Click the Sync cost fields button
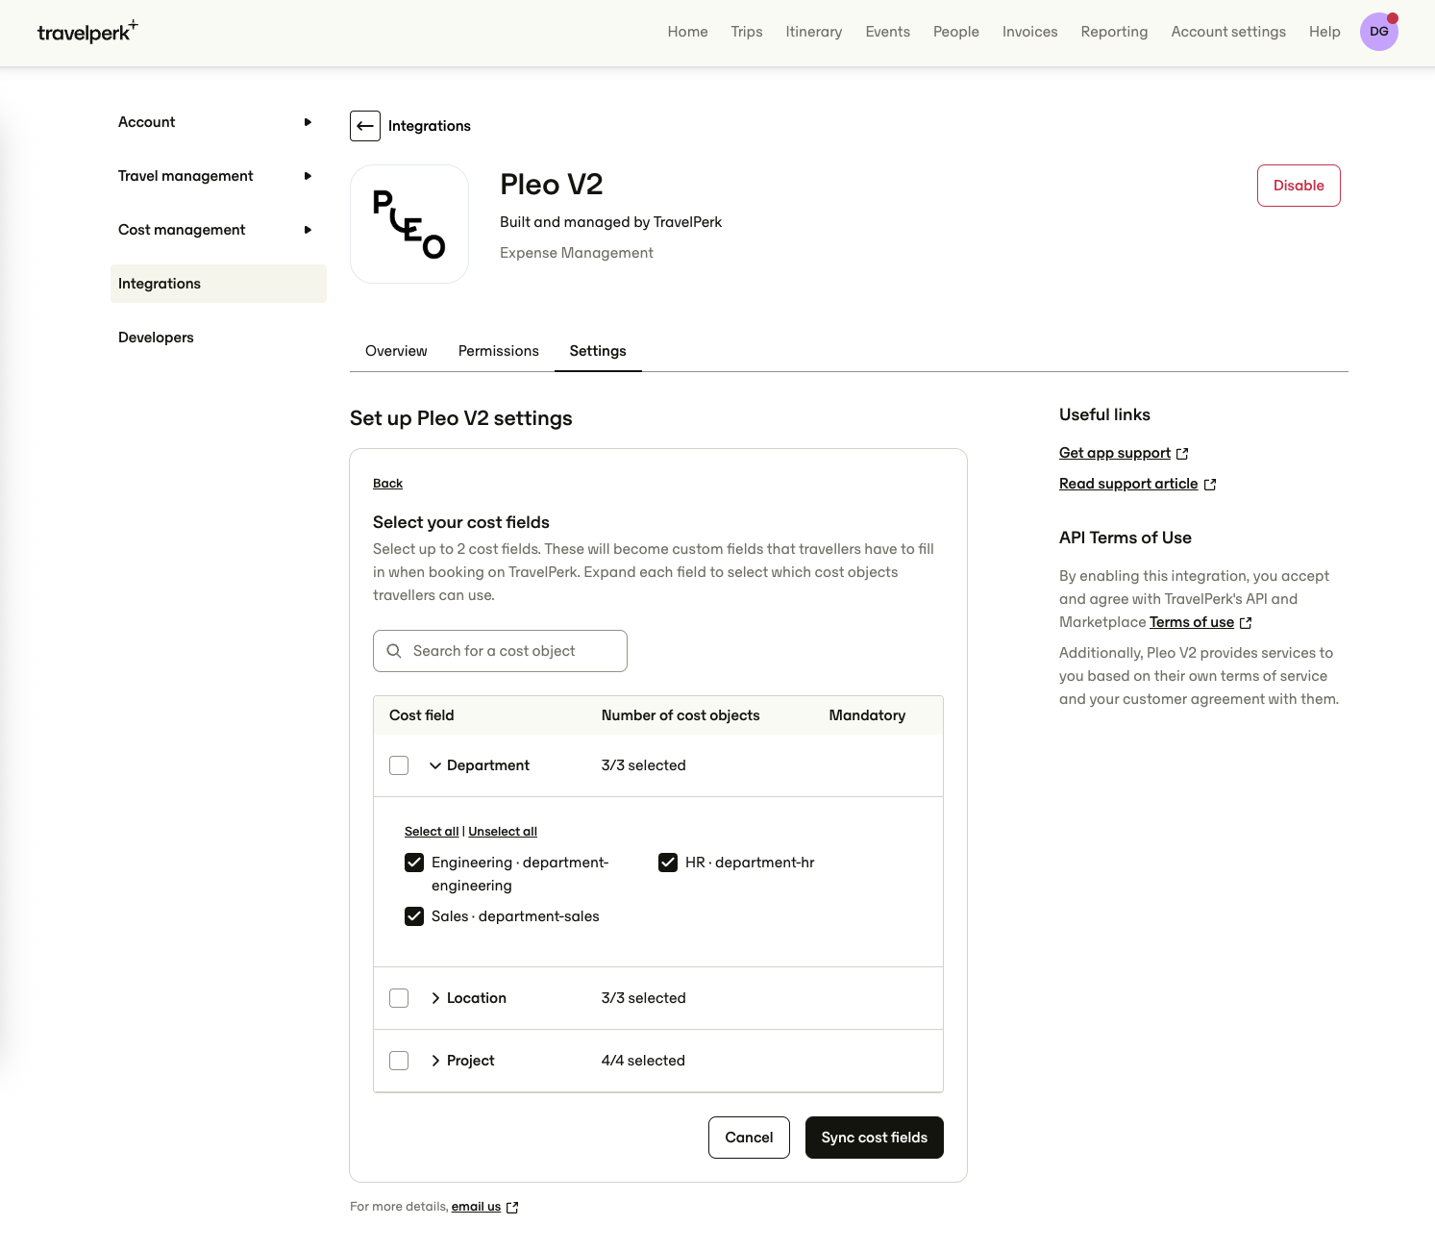 point(875,1138)
